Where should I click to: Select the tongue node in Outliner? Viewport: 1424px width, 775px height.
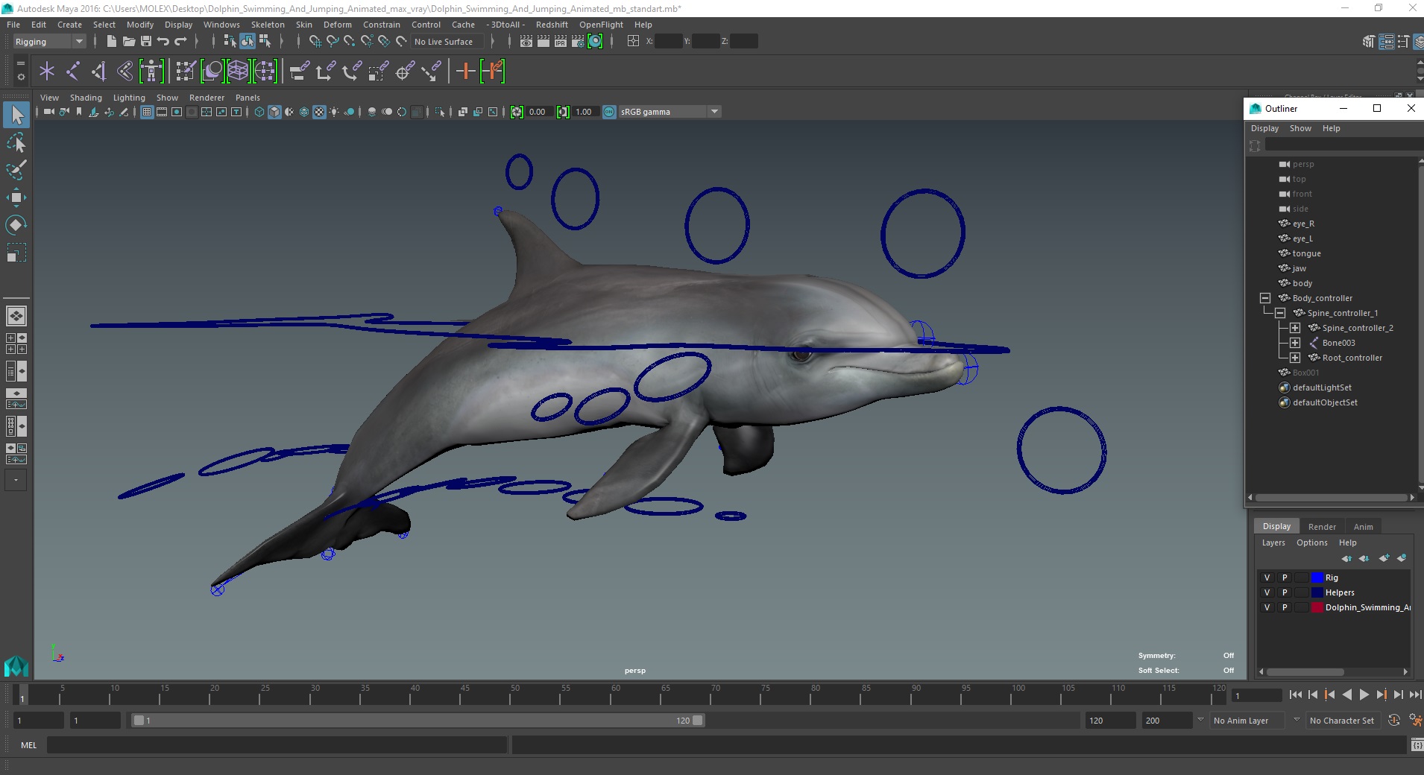tap(1306, 253)
